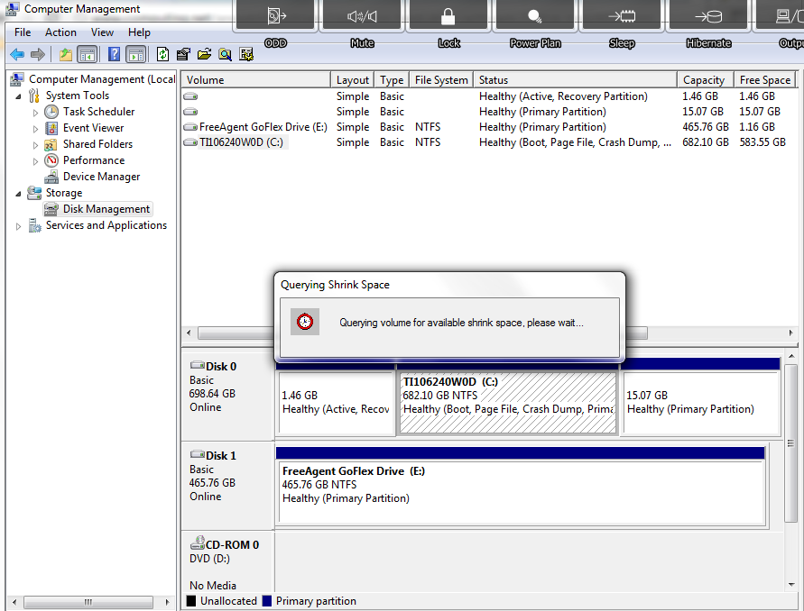Image resolution: width=804 pixels, height=611 pixels.
Task: Select Shared Folders in the tree
Action: (97, 144)
